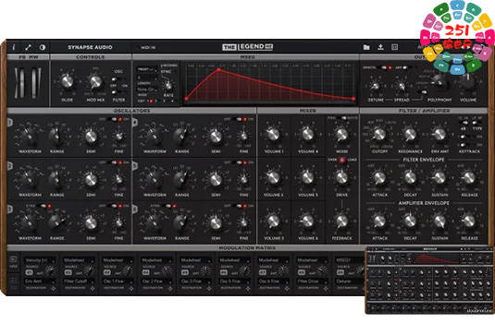The image size is (495, 335).
Task: Open the modulation matrix MIDI page icon
Action: click(13, 262)
